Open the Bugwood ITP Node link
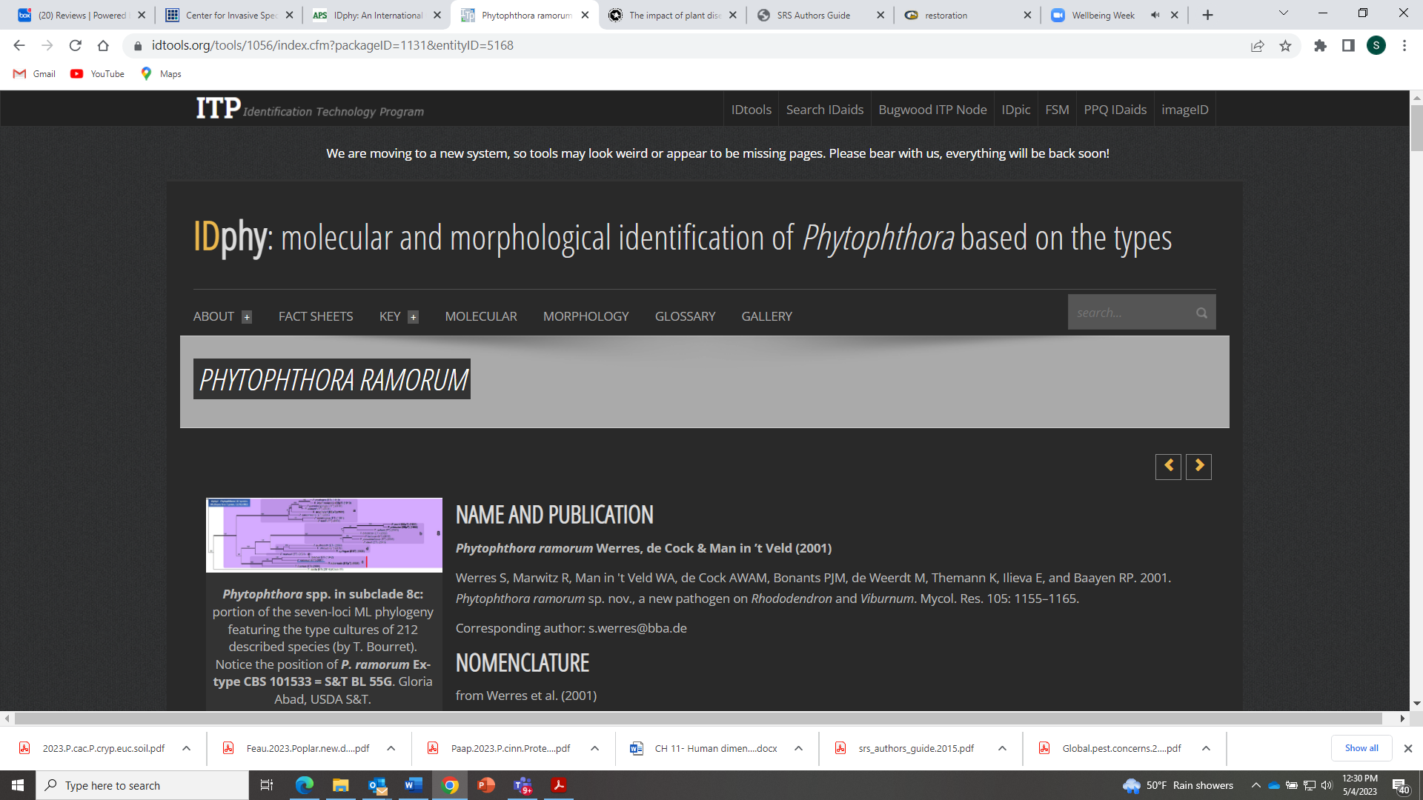1423x800 pixels. click(932, 110)
